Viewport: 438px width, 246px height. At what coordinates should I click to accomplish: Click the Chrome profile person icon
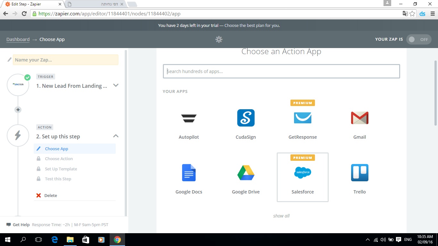[x=387, y=3]
